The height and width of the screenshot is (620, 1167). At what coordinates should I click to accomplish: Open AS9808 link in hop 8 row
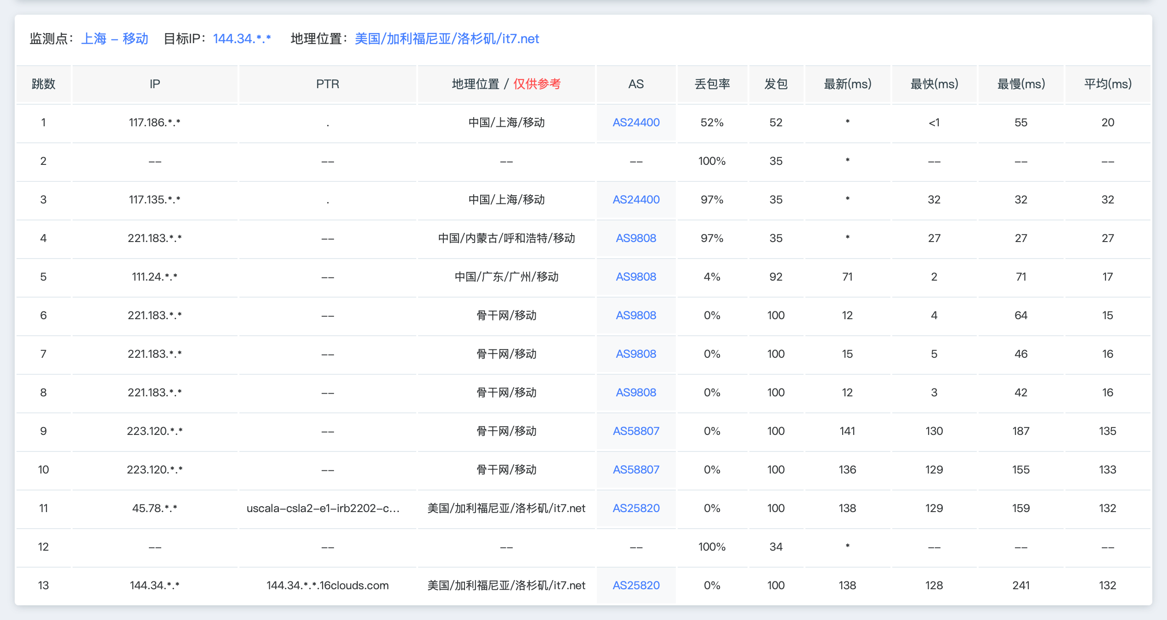point(636,393)
